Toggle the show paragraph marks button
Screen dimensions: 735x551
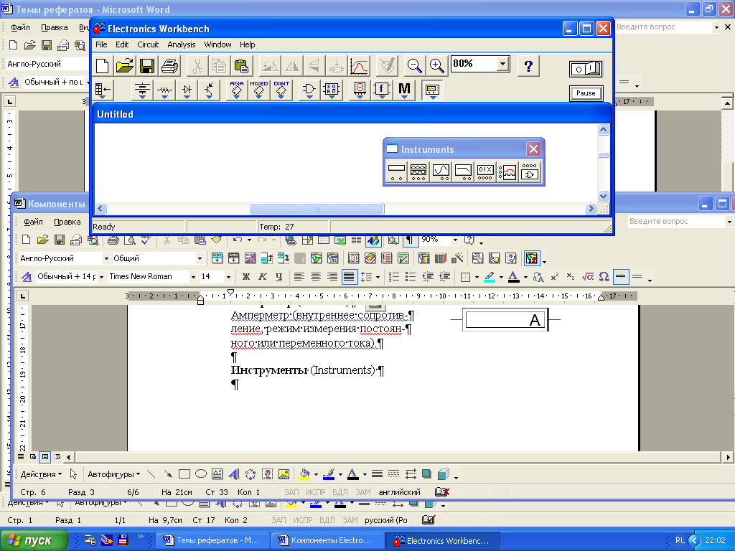409,240
